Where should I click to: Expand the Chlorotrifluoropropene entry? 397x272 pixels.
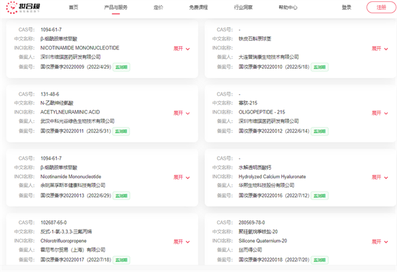pos(181,242)
